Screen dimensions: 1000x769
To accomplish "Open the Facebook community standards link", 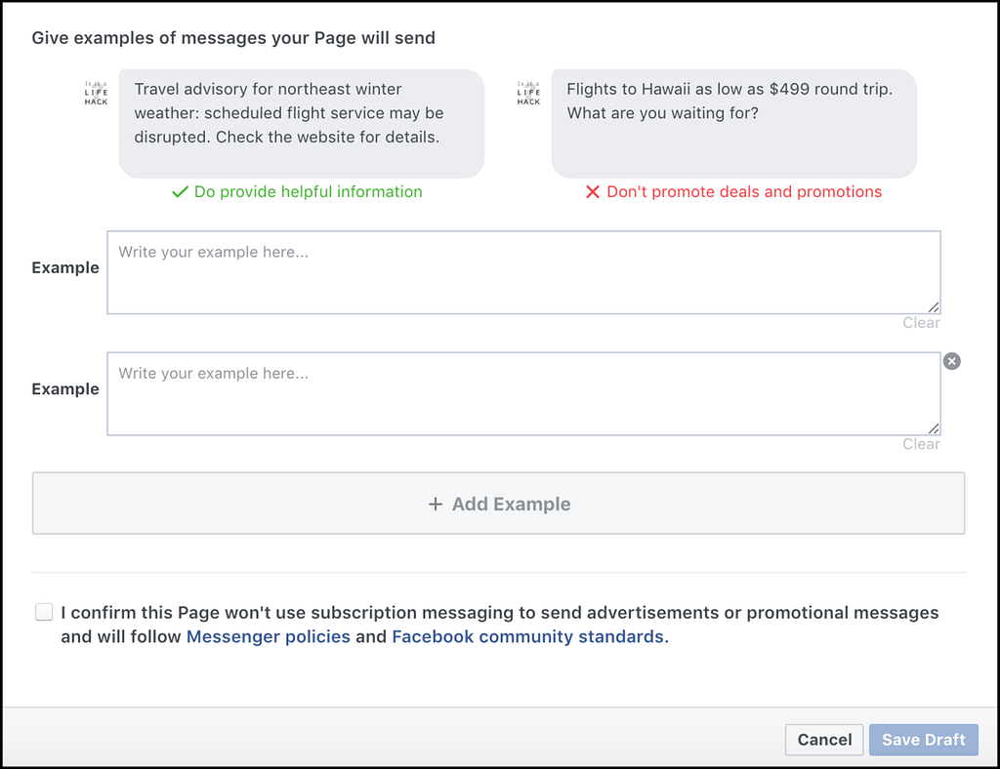I will pyautogui.click(x=529, y=637).
